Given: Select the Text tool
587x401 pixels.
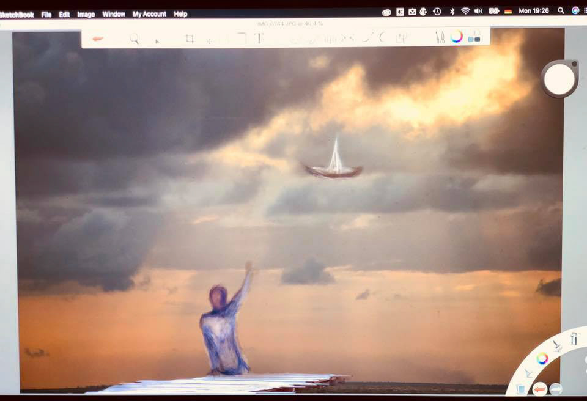Looking at the screenshot, I should pos(259,38).
